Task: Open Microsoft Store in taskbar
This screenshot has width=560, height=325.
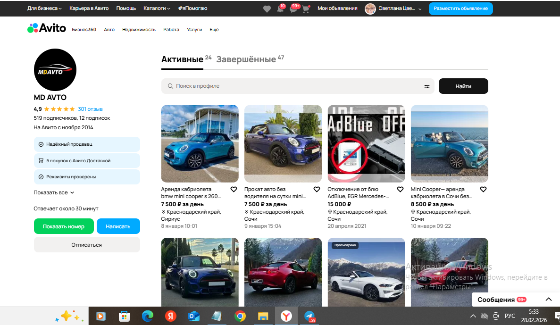Action: [x=124, y=316]
